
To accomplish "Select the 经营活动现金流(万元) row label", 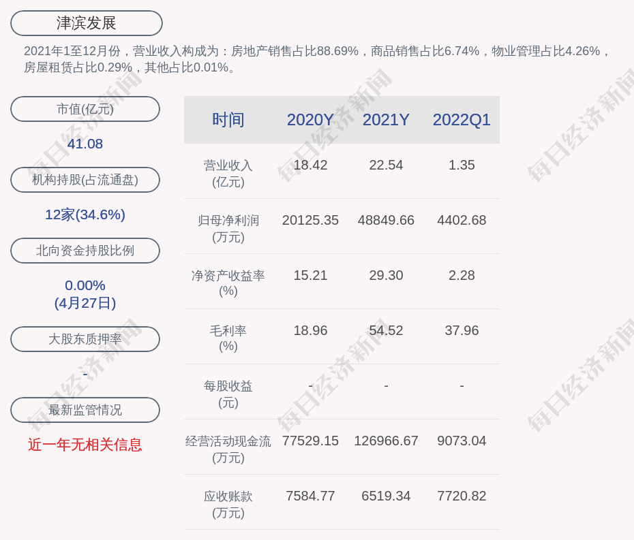I will coord(228,449).
